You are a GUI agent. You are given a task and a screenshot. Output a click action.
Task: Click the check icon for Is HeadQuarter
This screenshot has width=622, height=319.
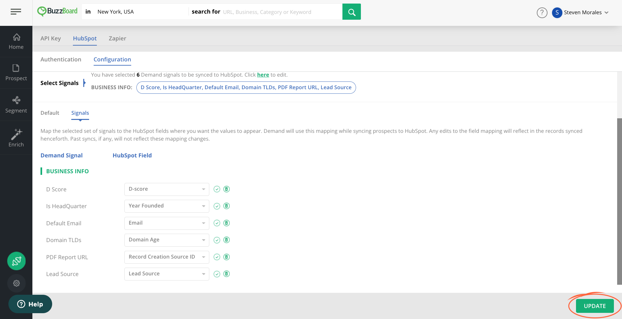click(217, 206)
